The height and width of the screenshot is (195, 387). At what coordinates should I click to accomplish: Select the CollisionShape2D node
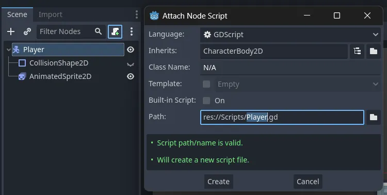(59, 63)
